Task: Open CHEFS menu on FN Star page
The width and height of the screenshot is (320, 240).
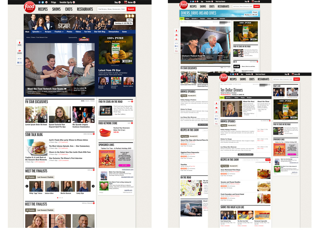Action: 69,9
